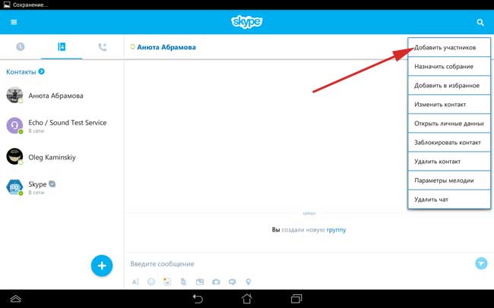Select Добавить участников from menu
494x308 pixels.
tap(448, 47)
